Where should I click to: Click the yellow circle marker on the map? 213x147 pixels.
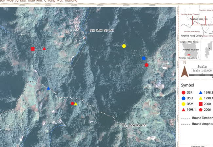124,46
